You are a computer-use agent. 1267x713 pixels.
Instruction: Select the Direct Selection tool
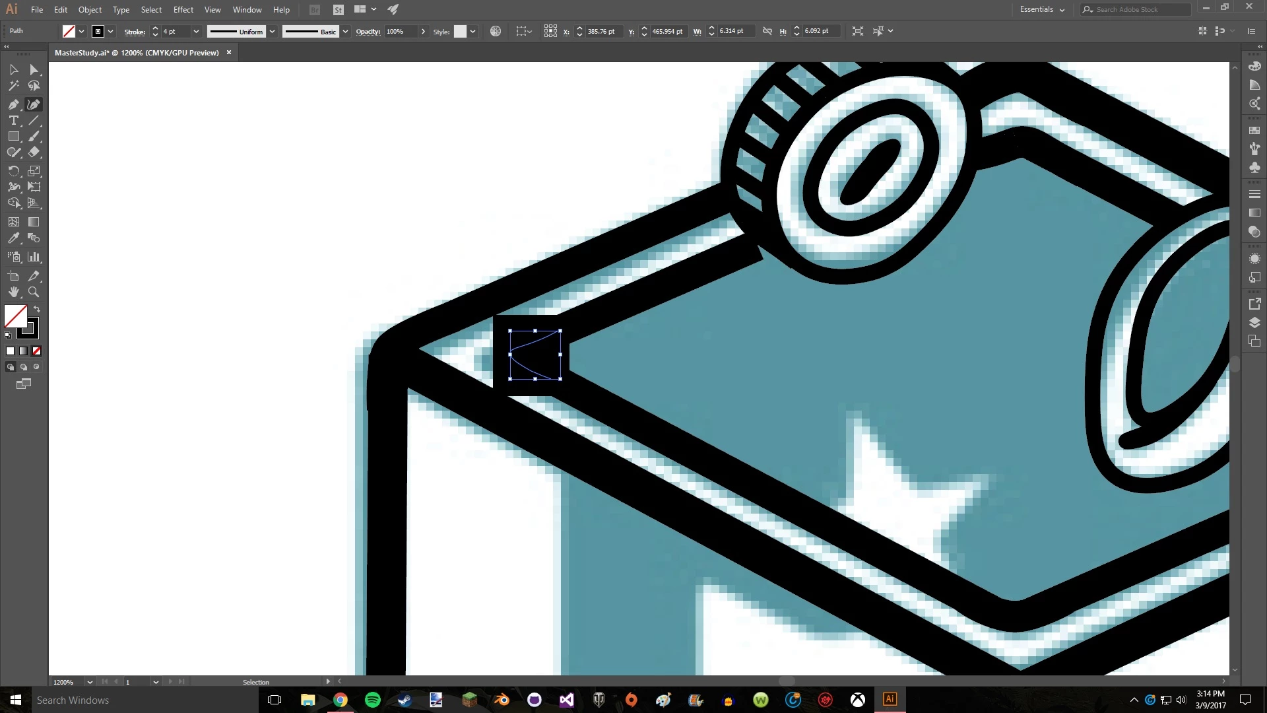click(x=34, y=70)
